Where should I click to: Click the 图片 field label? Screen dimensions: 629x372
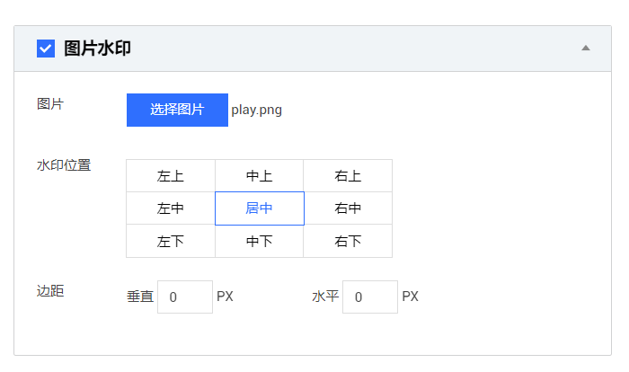pos(50,104)
